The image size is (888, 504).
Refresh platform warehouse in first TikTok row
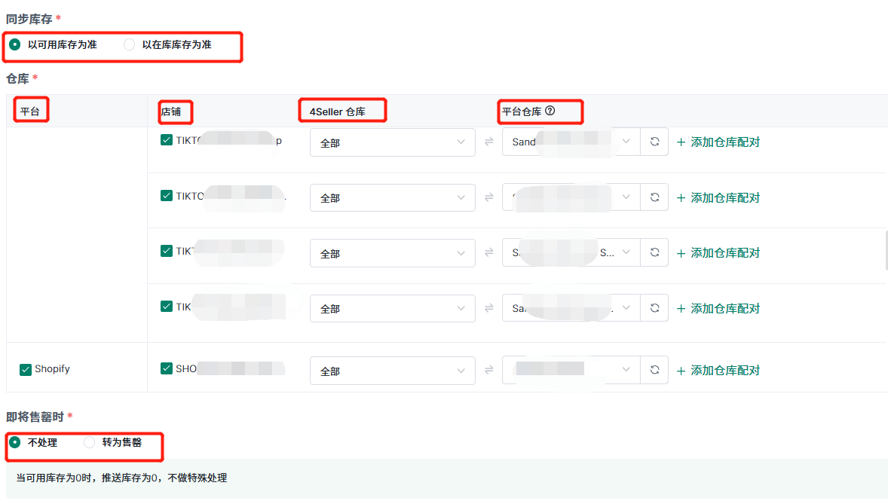(x=654, y=142)
